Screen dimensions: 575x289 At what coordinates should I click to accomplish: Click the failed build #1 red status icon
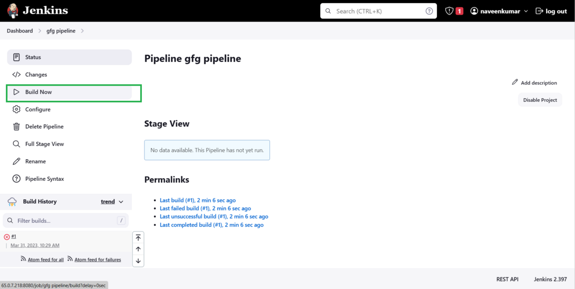coord(7,237)
